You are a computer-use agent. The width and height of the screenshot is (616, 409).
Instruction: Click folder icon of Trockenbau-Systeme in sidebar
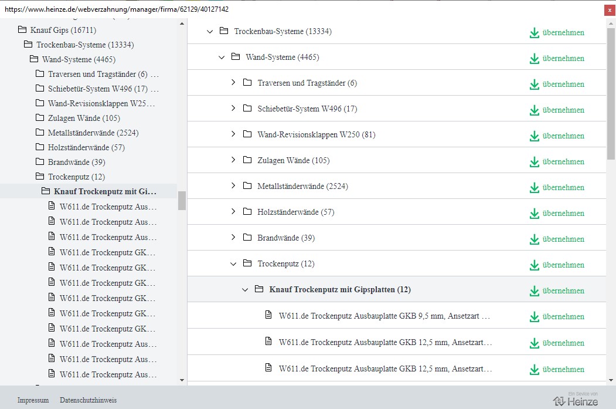tap(28, 44)
